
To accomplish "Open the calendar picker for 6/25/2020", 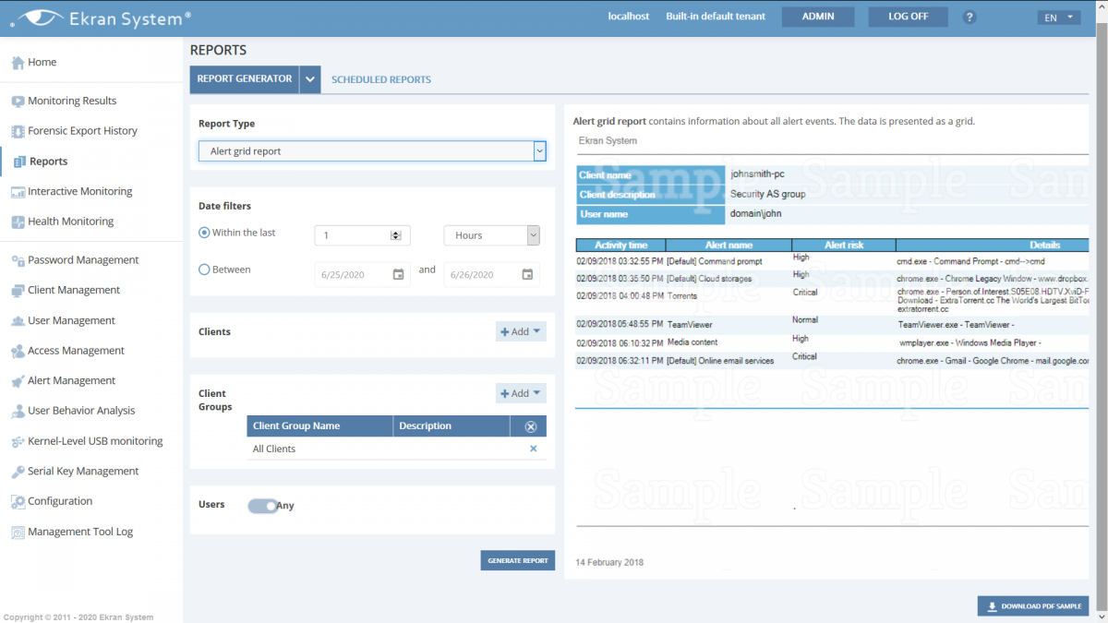I will (398, 274).
